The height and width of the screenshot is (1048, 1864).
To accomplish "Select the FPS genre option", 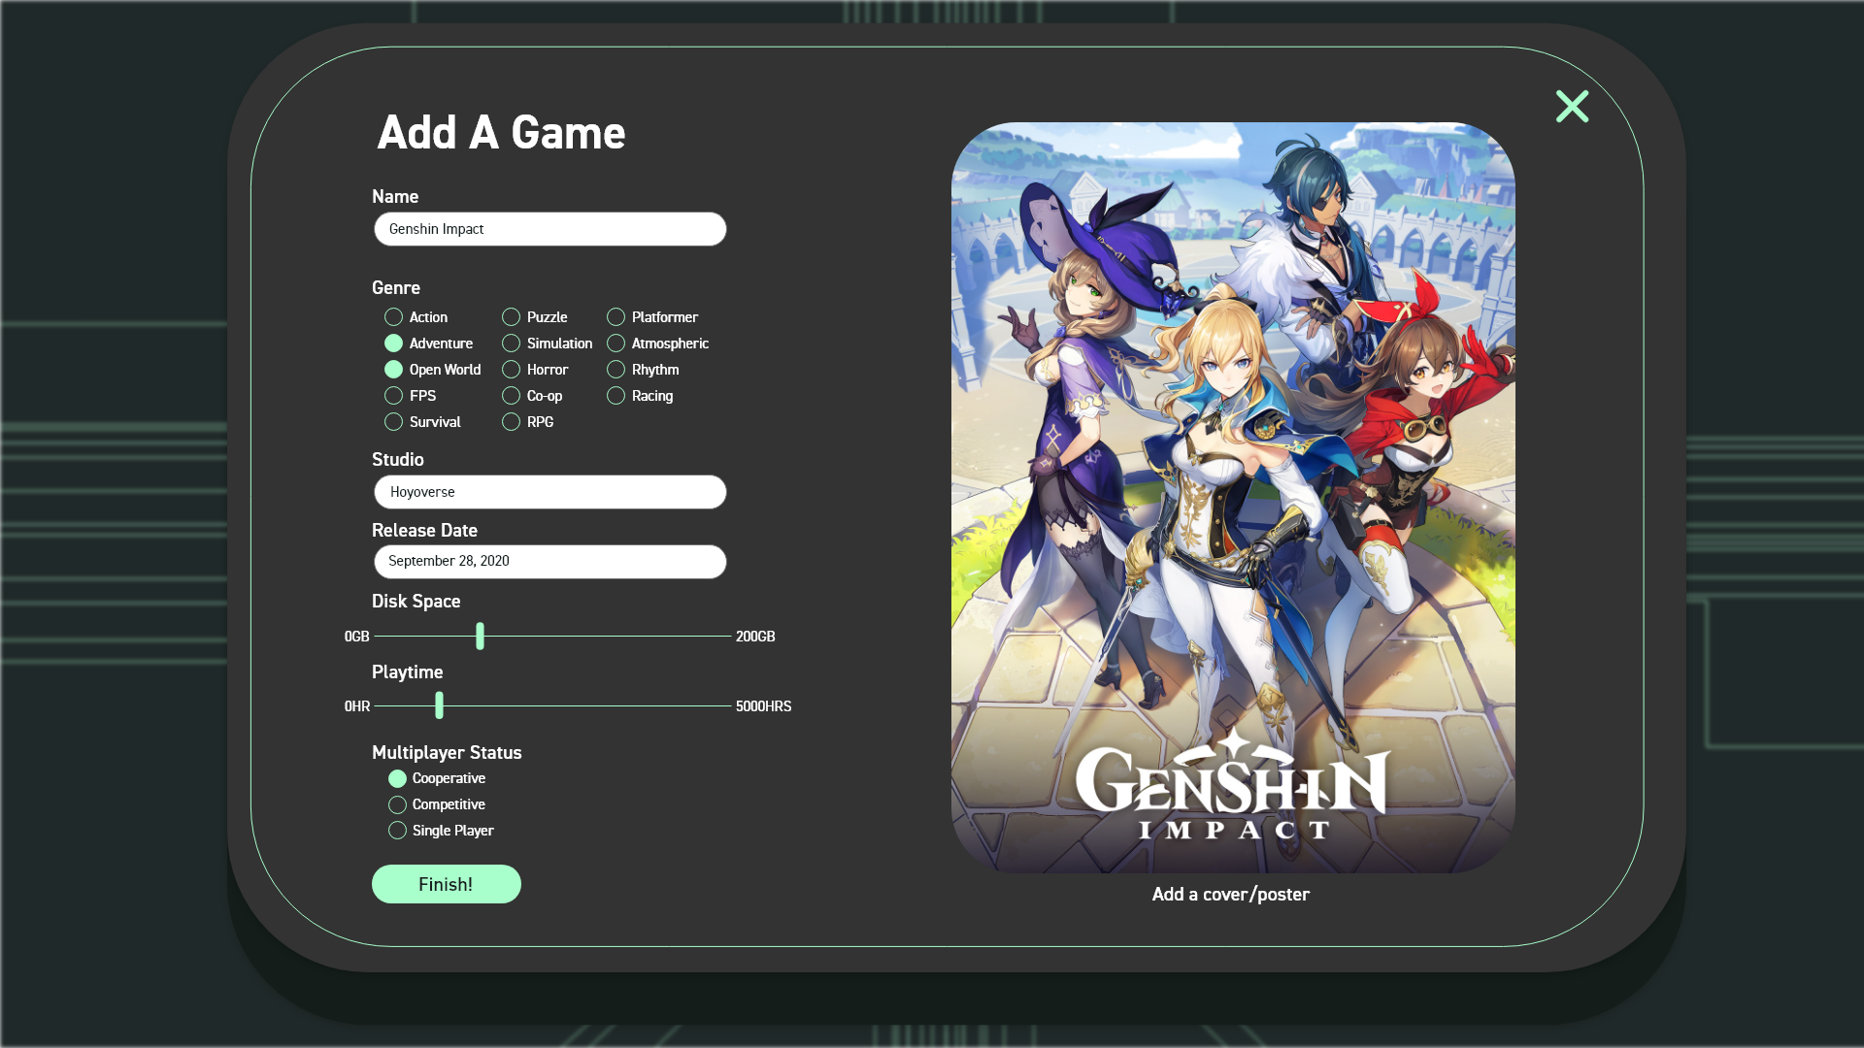I will (x=393, y=396).
